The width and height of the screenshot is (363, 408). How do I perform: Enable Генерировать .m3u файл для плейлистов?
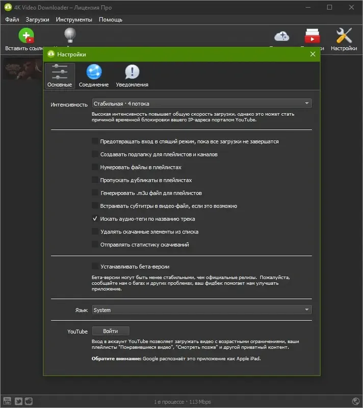[x=95, y=193]
